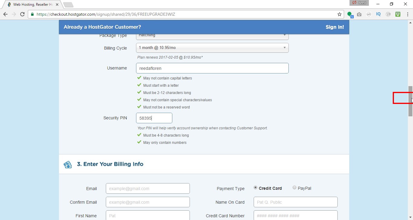Click the camera screenshot extension icon
Screen dimensions: 413x220
359,14
